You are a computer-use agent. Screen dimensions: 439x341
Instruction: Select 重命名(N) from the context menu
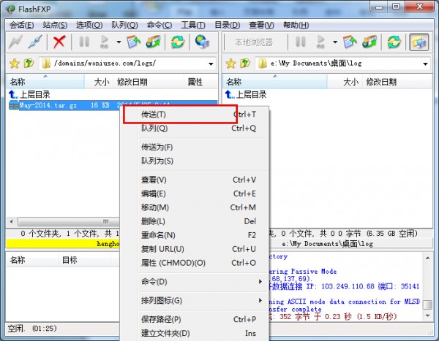click(158, 235)
